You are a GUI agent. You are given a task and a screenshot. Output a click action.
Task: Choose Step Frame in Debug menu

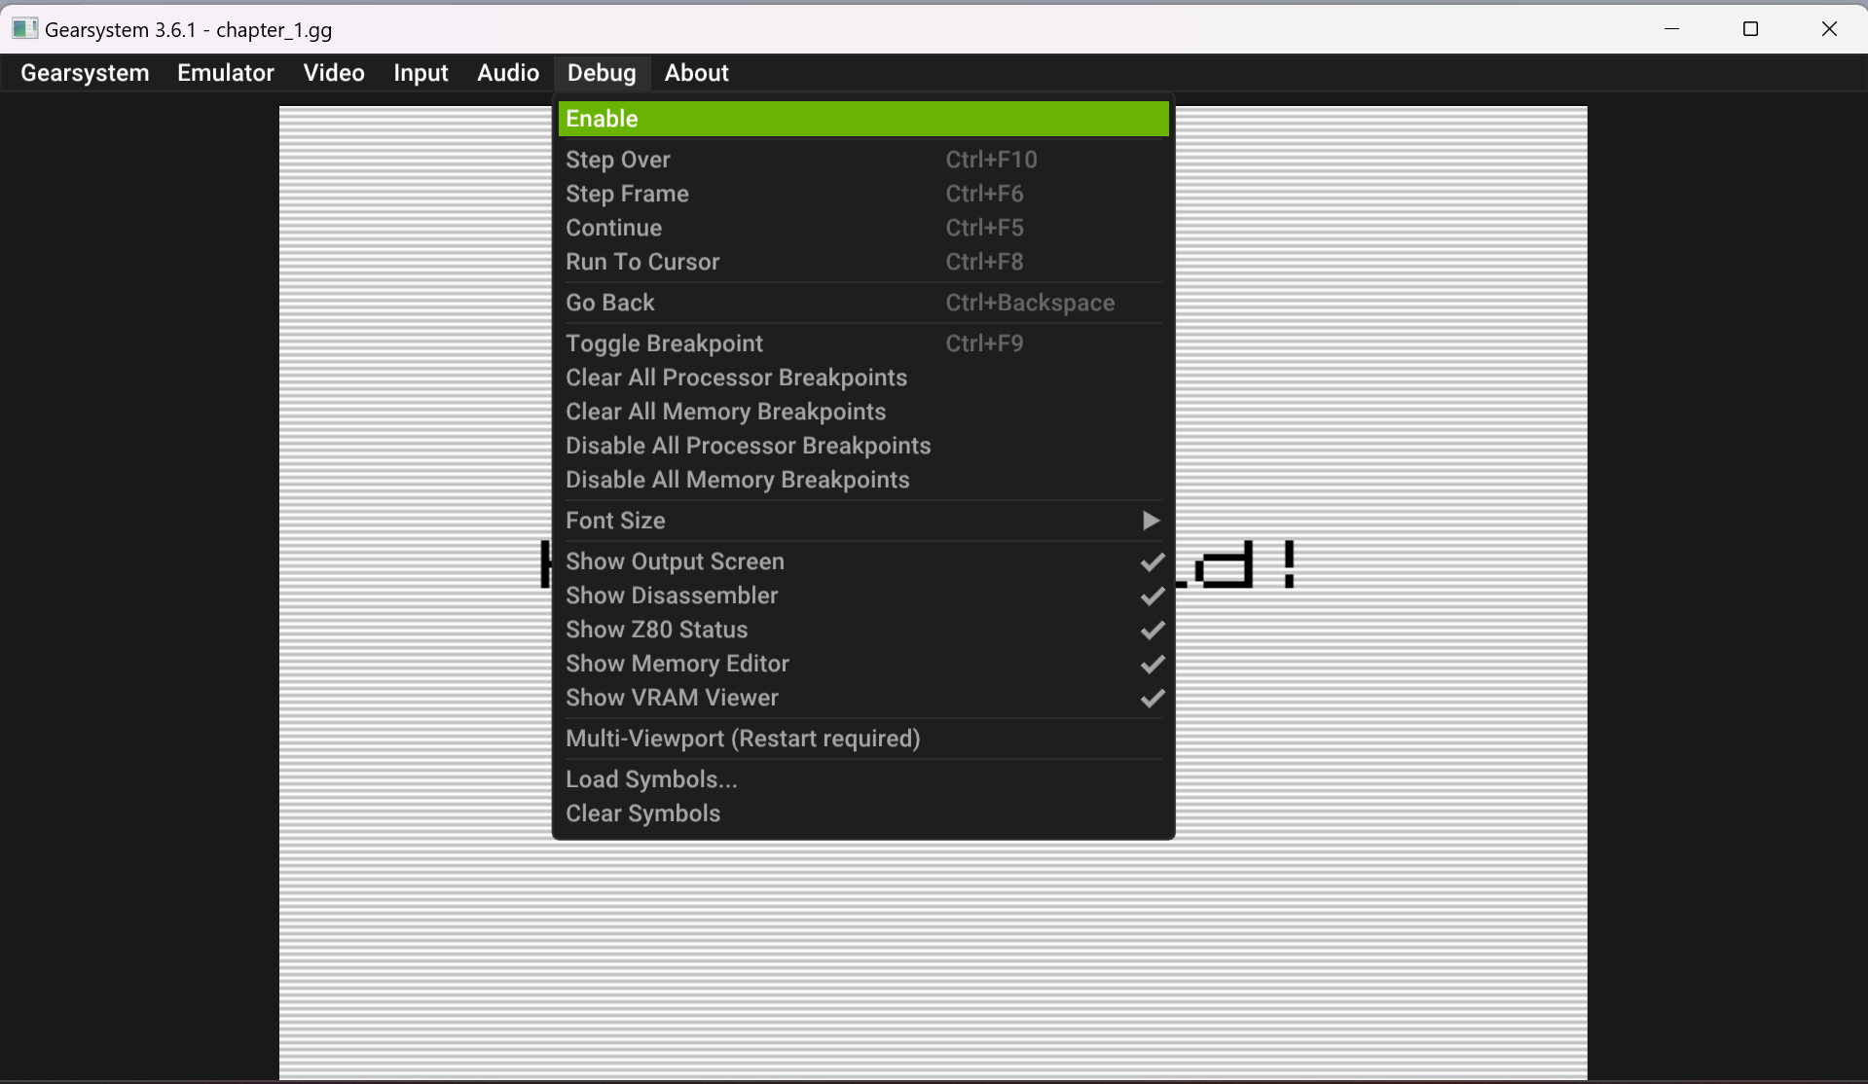pos(863,194)
